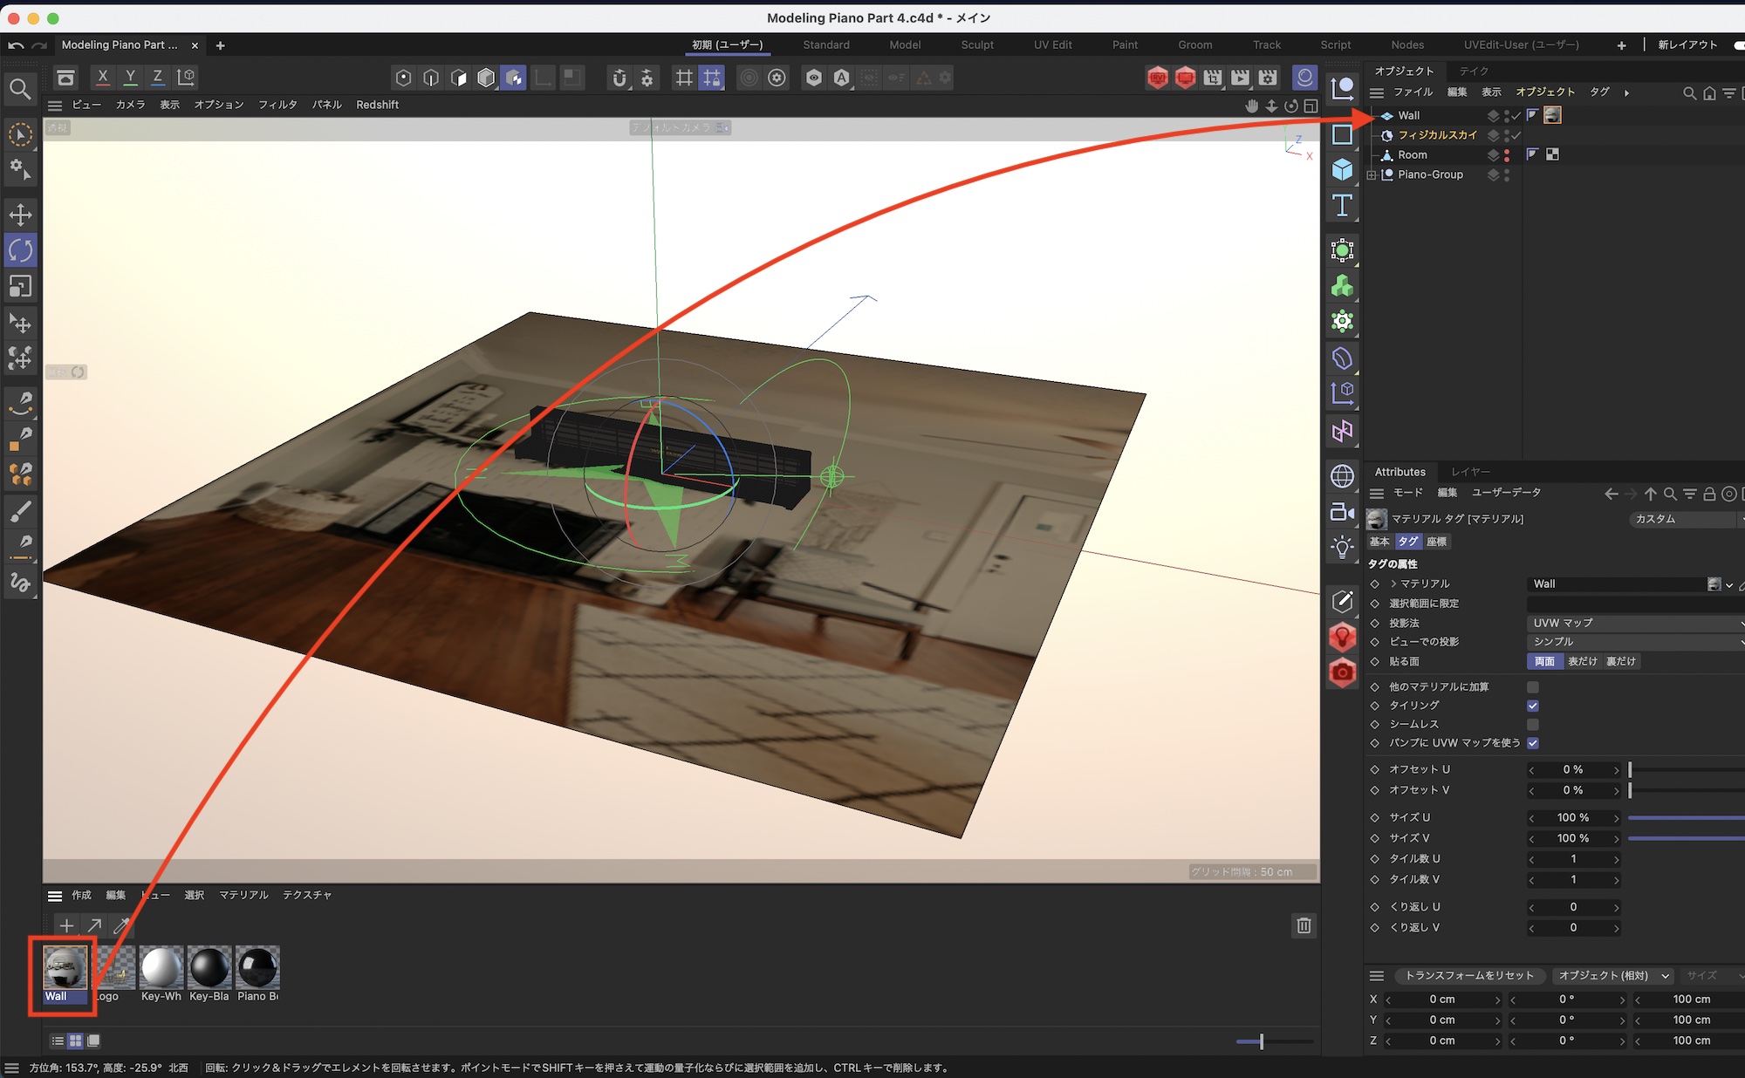Select the Move tool in left toolbar
Screen dimensions: 1745x1078
(x=20, y=215)
